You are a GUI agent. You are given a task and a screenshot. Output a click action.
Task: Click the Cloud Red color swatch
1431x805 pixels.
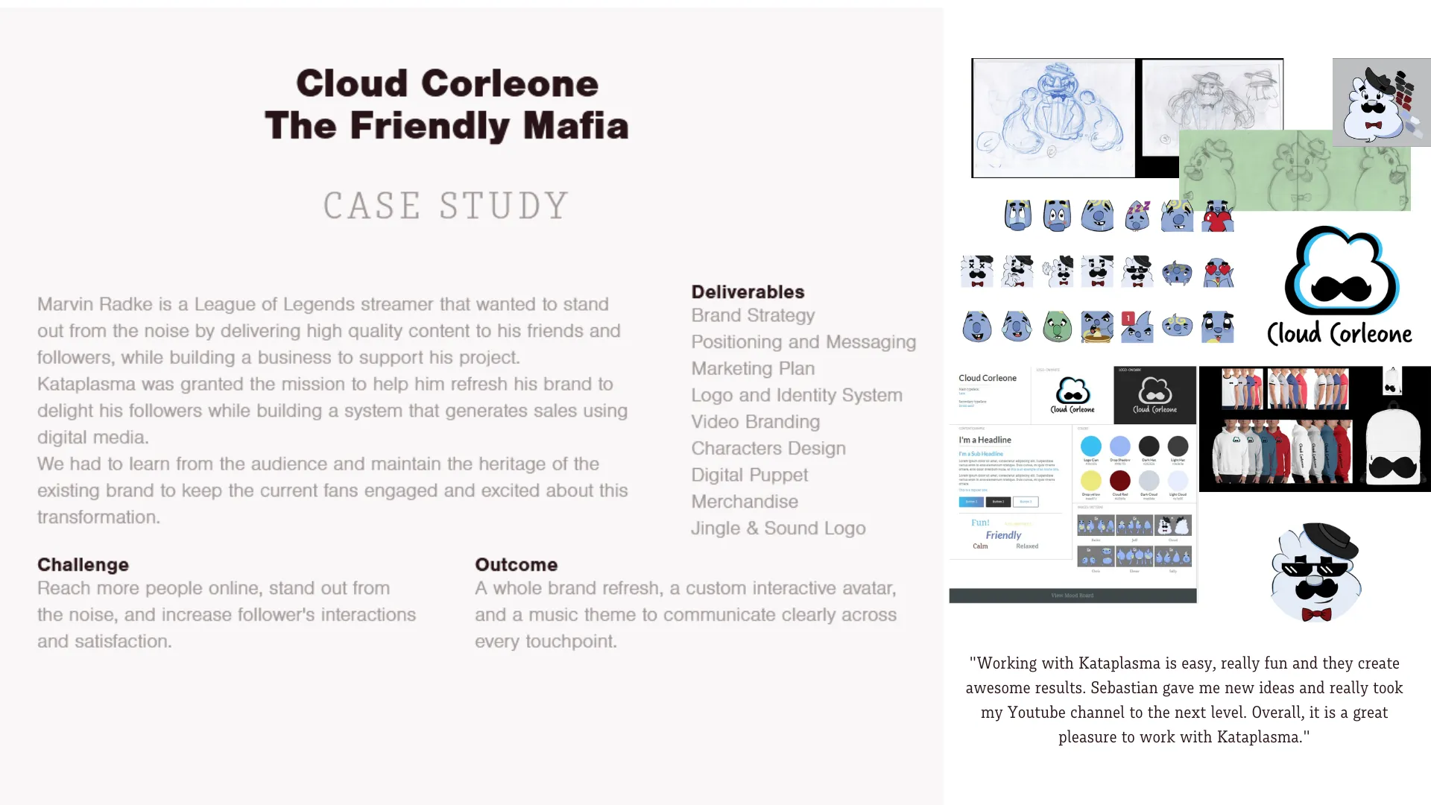point(1120,481)
